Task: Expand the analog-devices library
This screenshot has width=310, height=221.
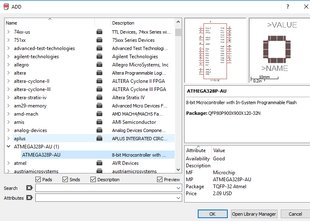Action: [8, 130]
